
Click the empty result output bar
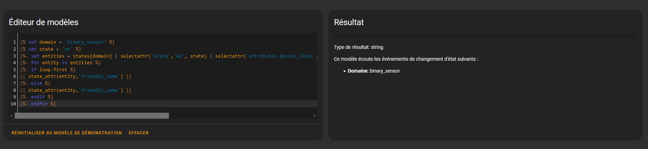click(x=485, y=36)
